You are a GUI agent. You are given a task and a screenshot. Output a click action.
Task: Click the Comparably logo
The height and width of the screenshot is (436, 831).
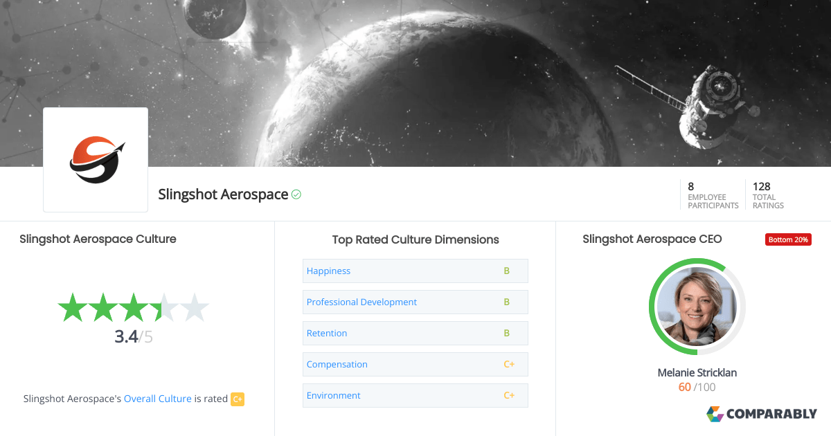click(x=762, y=413)
